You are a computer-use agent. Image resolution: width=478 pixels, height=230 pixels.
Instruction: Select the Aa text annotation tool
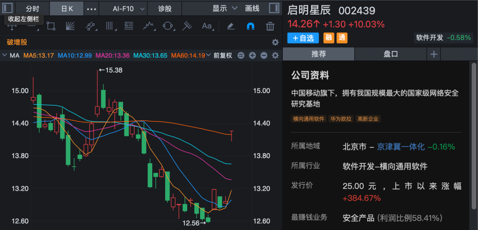pos(207,26)
